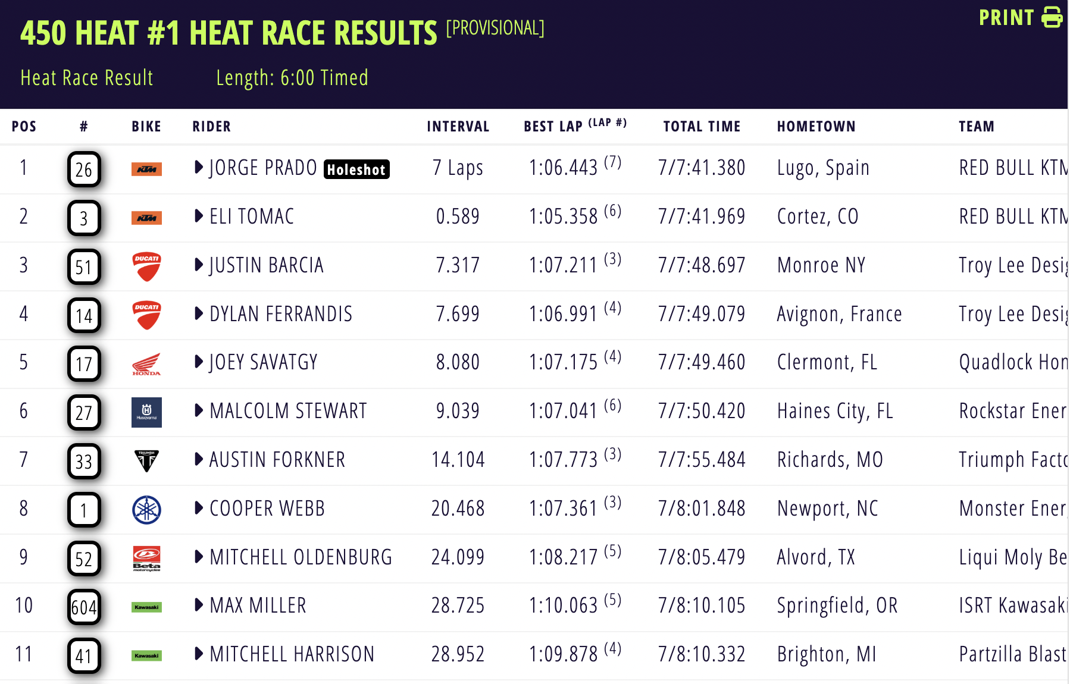Expand Dylan Ferrandis row disclosure arrow
The height and width of the screenshot is (684, 1070).
tap(199, 313)
